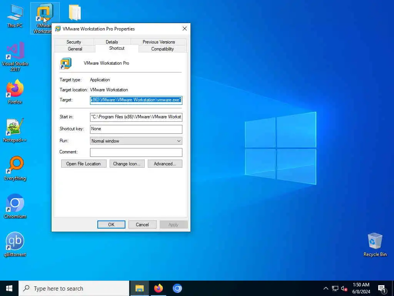Open the Run window mode dropdown
This screenshot has width=394, height=296.
136,141
